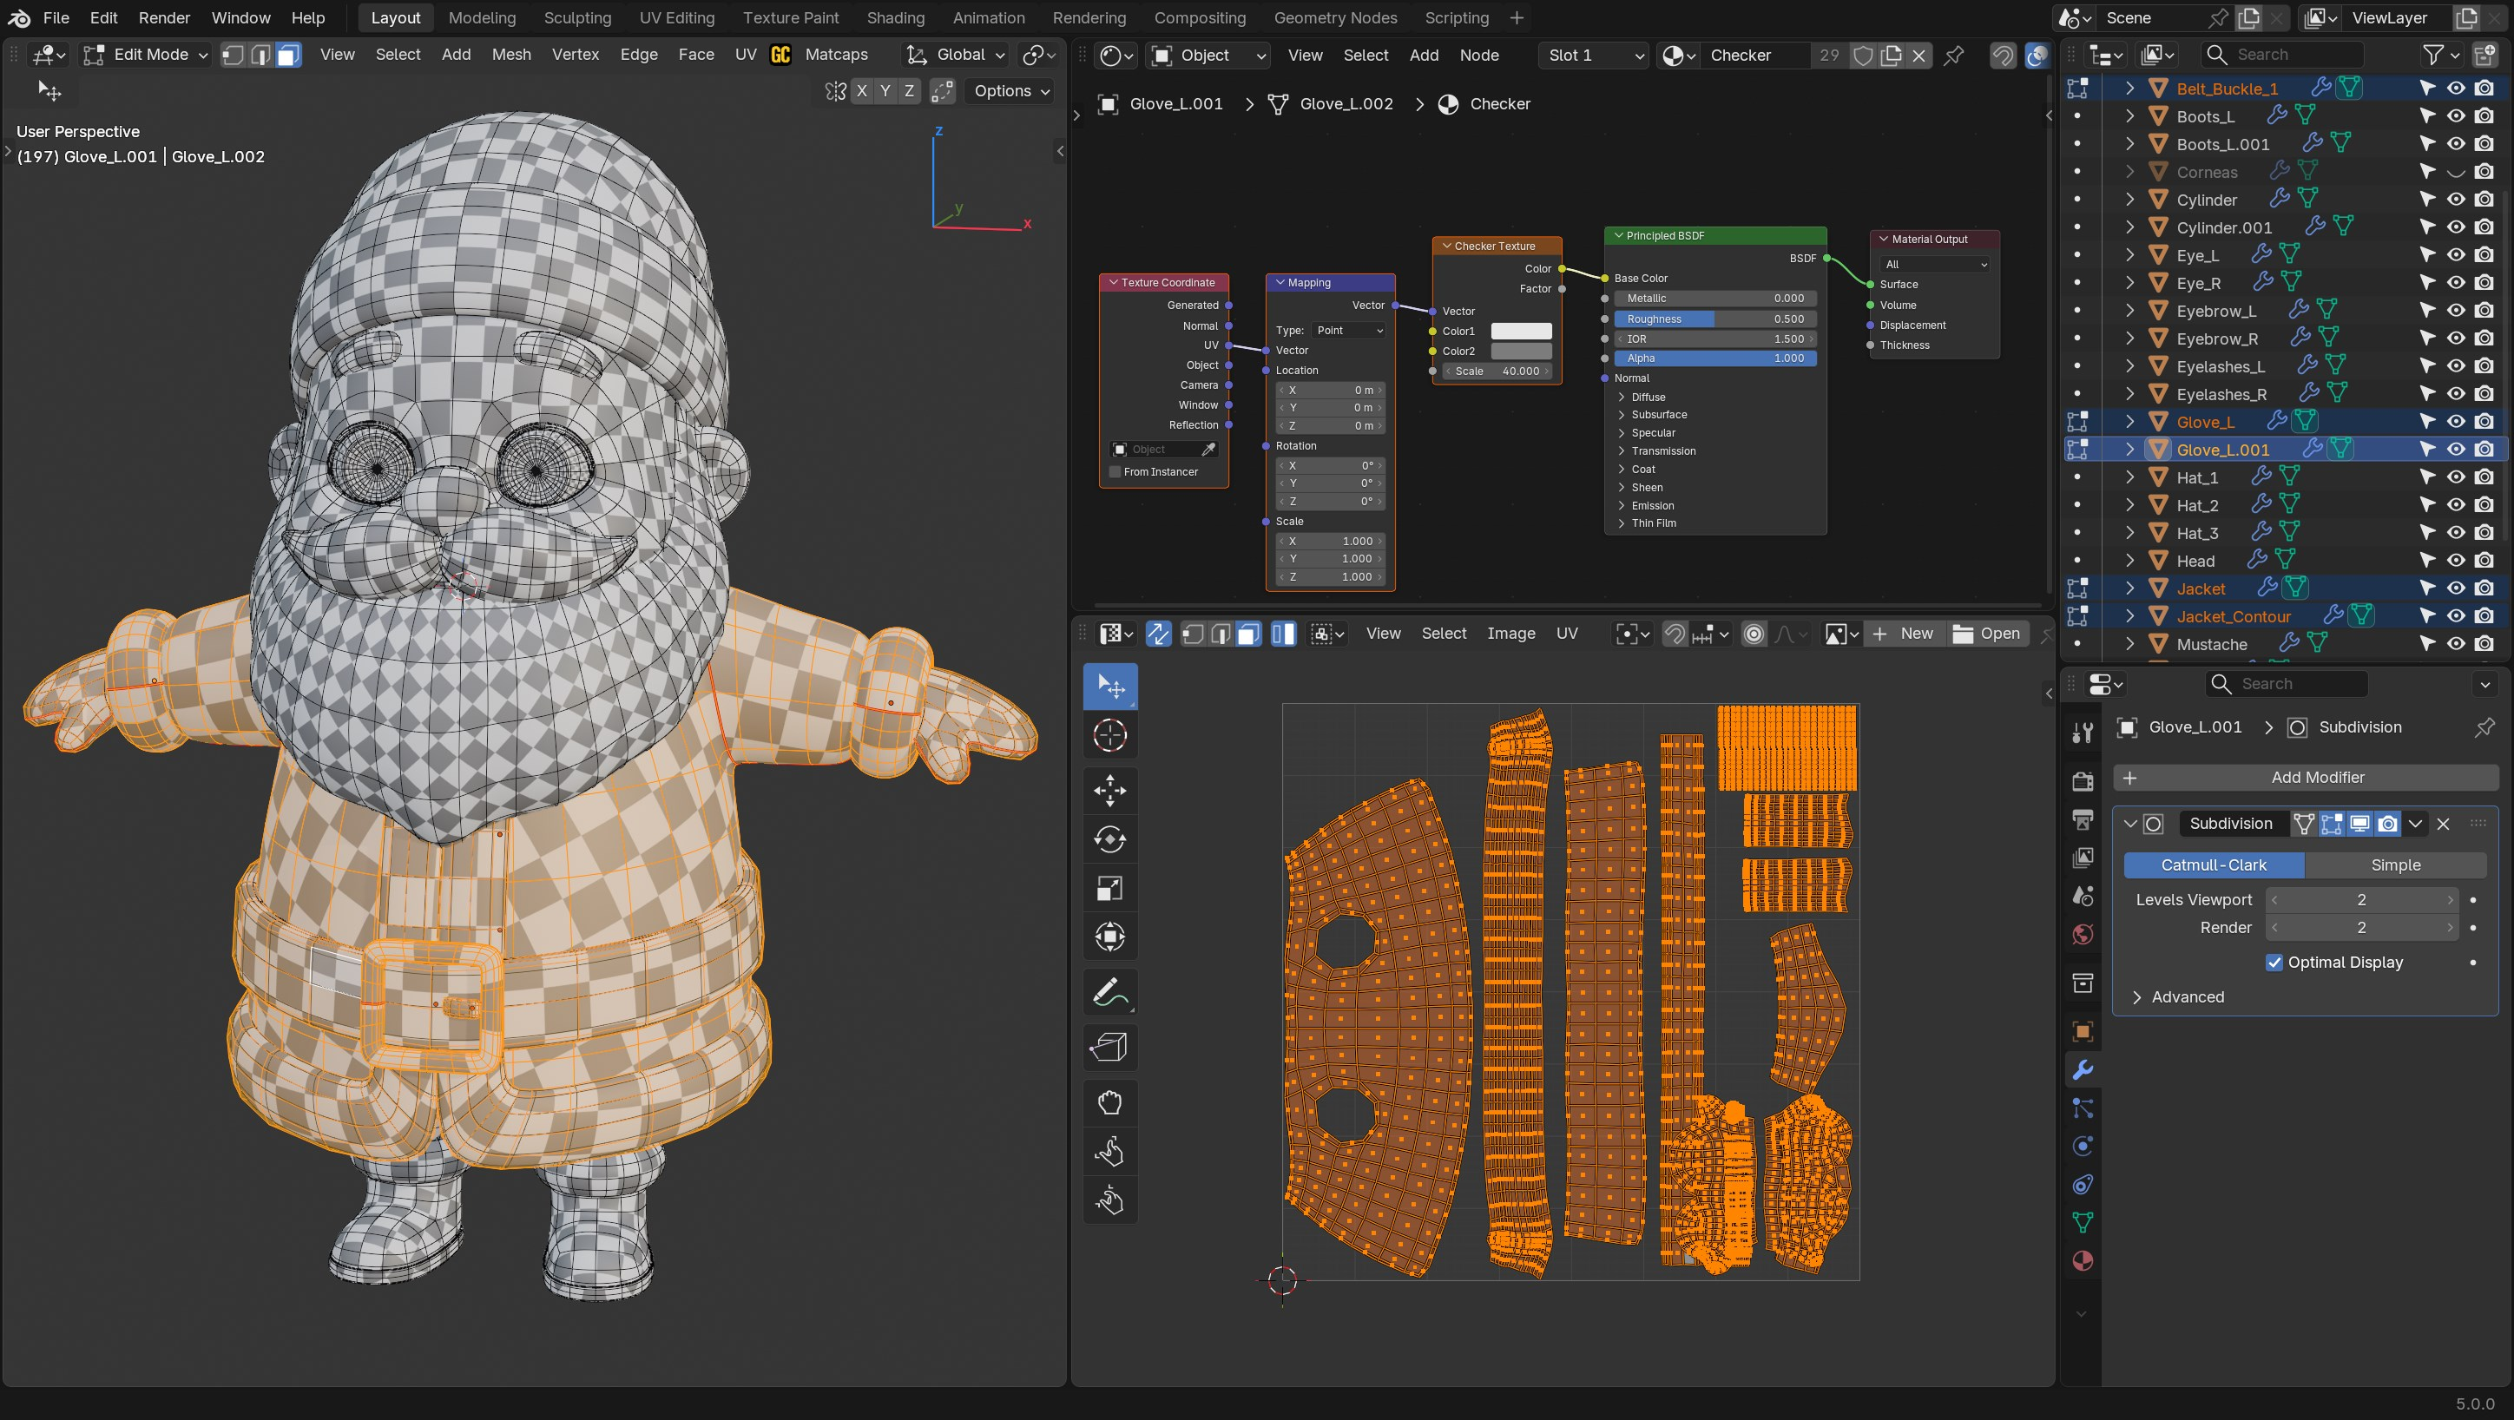Select the 2D Cursor tool in UV editor
2514x1420 pixels.
(x=1109, y=736)
